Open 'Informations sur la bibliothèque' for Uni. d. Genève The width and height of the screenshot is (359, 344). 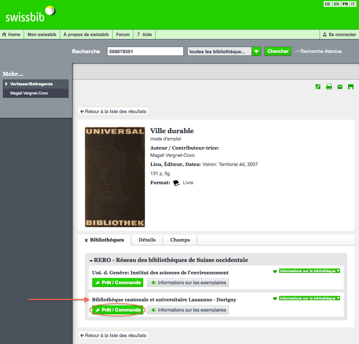click(309, 271)
